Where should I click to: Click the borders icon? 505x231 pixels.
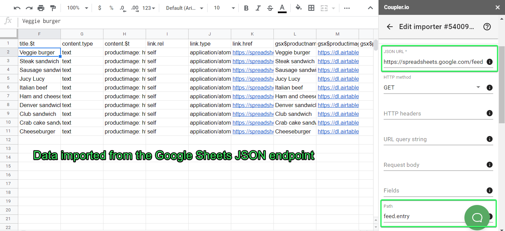click(311, 7)
